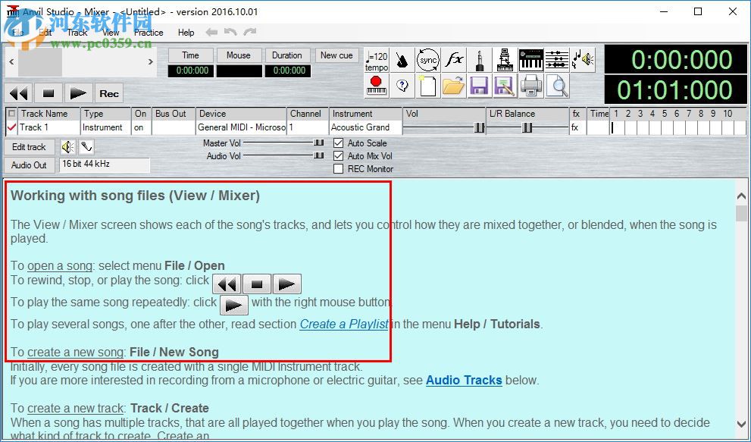
Task: Open Track 1 Channel cell
Action: click(308, 127)
